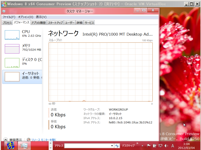Click the taskbar address input field
The image size is (201, 150).
[x=87, y=146]
